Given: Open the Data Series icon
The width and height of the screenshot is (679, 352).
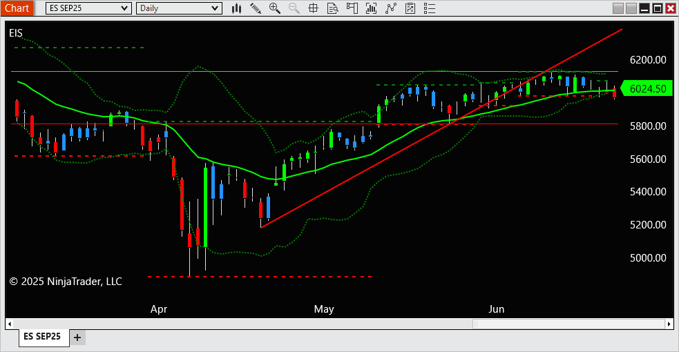Looking at the screenshot, I should (x=371, y=8).
